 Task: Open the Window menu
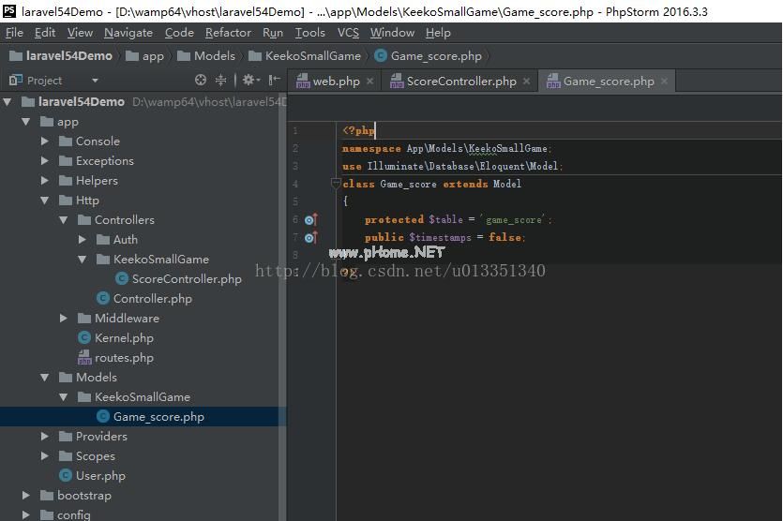pos(392,33)
